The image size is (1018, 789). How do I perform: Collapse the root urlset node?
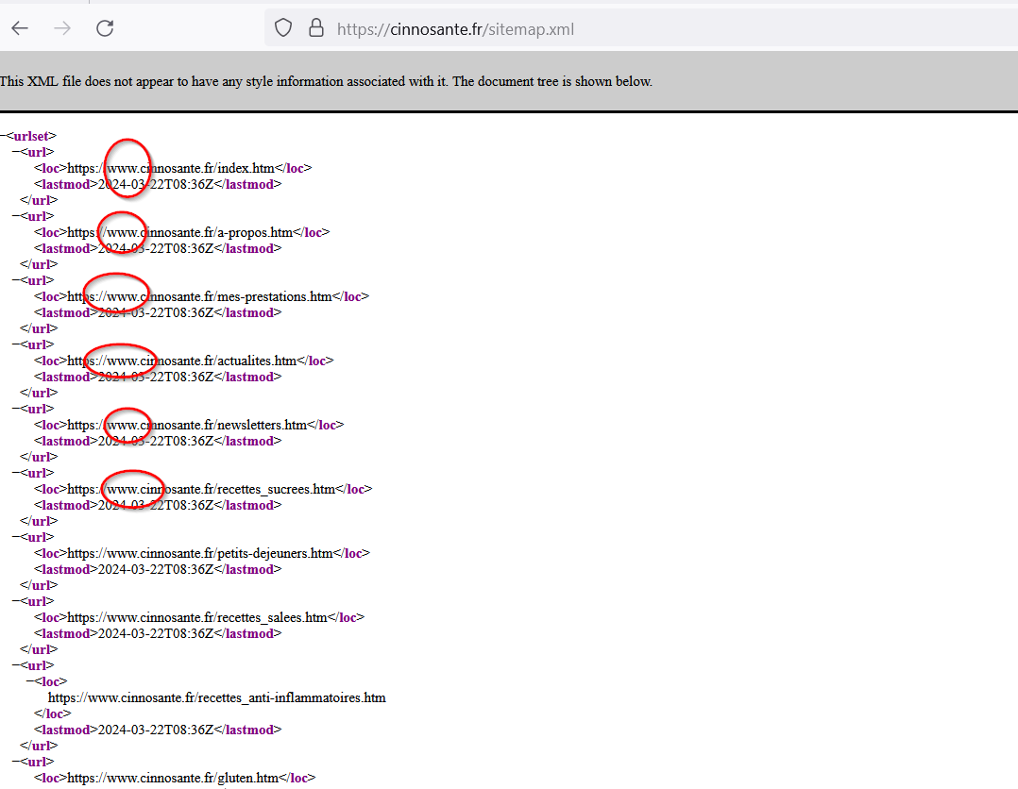coord(4,136)
